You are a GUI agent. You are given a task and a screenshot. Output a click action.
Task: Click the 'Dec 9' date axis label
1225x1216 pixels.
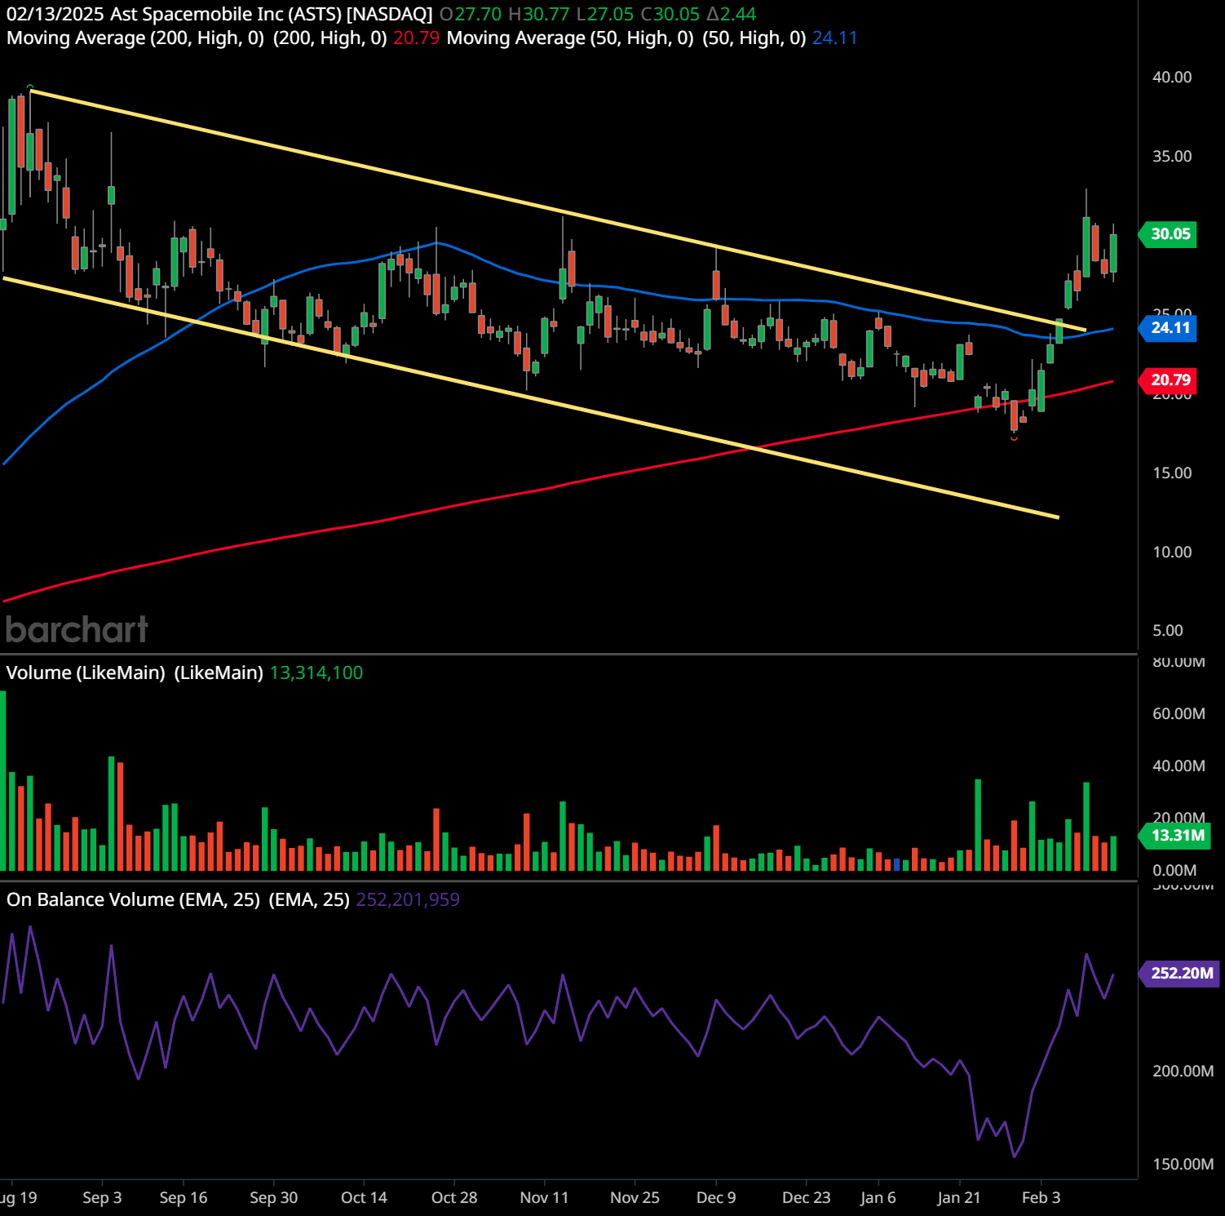tap(716, 1197)
